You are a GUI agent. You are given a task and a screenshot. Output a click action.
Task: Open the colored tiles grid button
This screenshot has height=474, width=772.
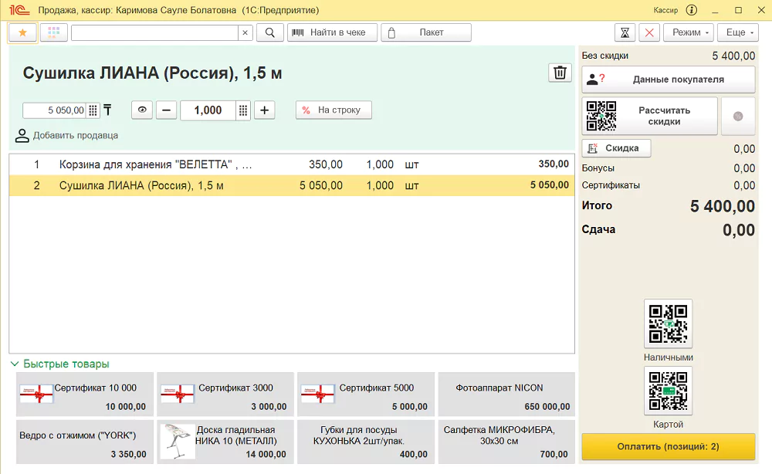54,32
